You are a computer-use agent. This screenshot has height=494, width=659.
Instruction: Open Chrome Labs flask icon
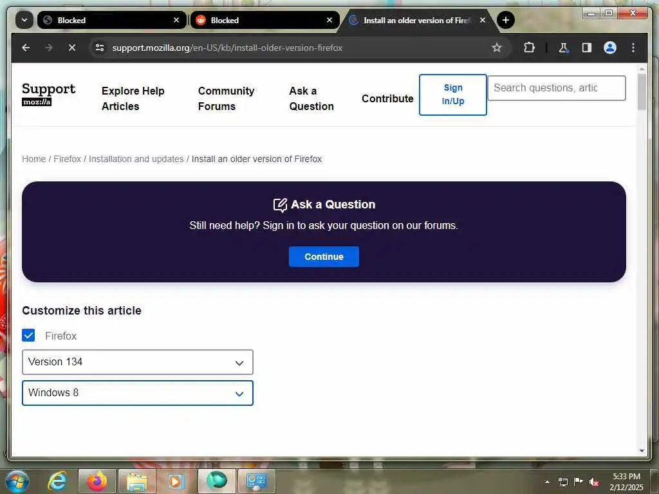pyautogui.click(x=563, y=48)
